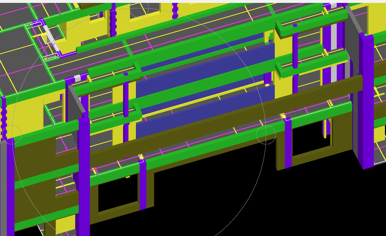Select the lower blue wall panel
This screenshot has width=386, height=236.
tap(206, 112)
